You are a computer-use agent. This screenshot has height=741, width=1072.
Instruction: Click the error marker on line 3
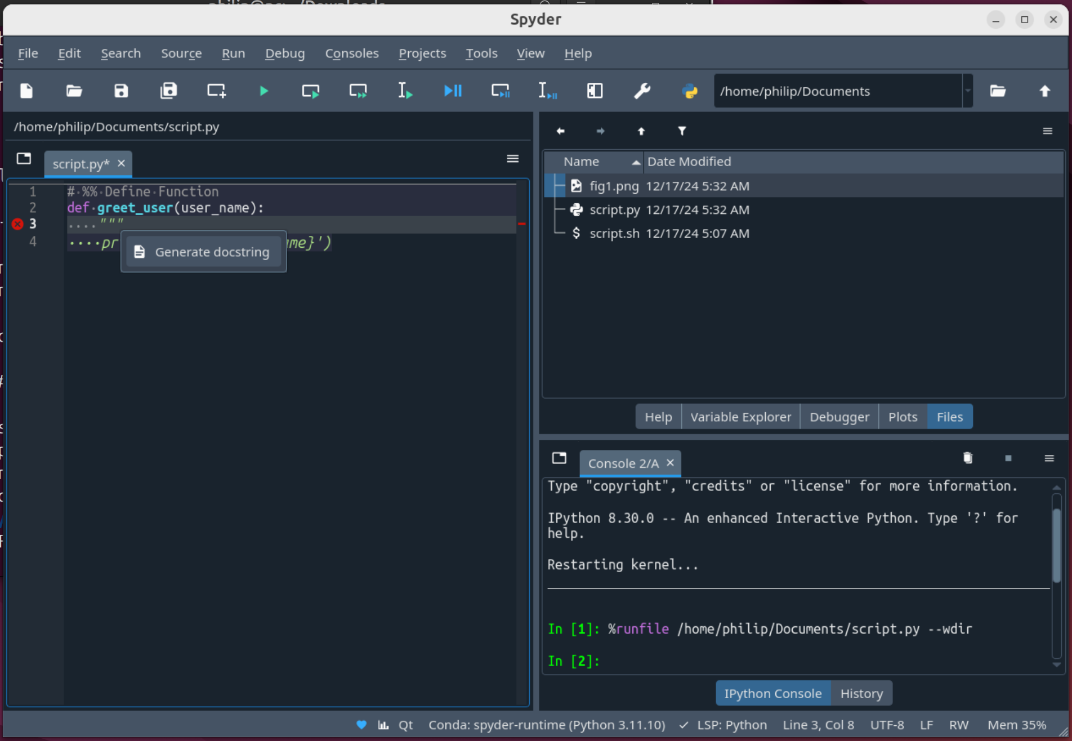click(x=17, y=224)
